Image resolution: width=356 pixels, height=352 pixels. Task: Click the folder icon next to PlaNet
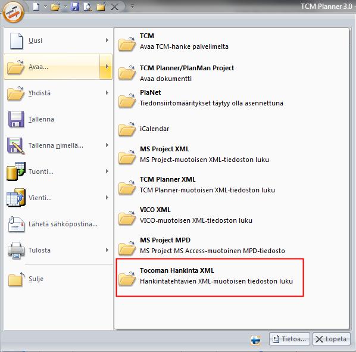[127, 101]
